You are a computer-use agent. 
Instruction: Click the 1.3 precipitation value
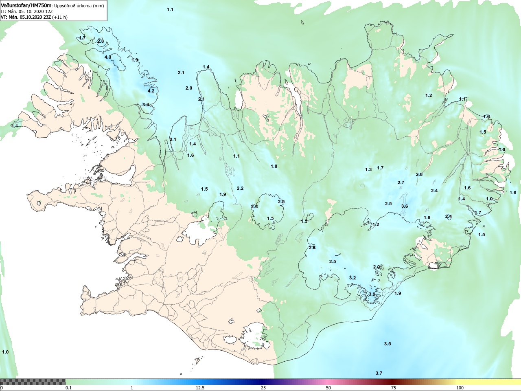(368, 169)
